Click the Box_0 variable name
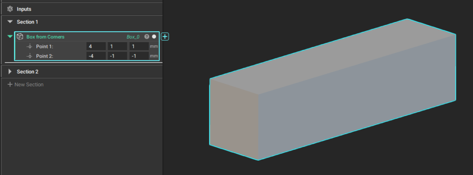 (133, 37)
